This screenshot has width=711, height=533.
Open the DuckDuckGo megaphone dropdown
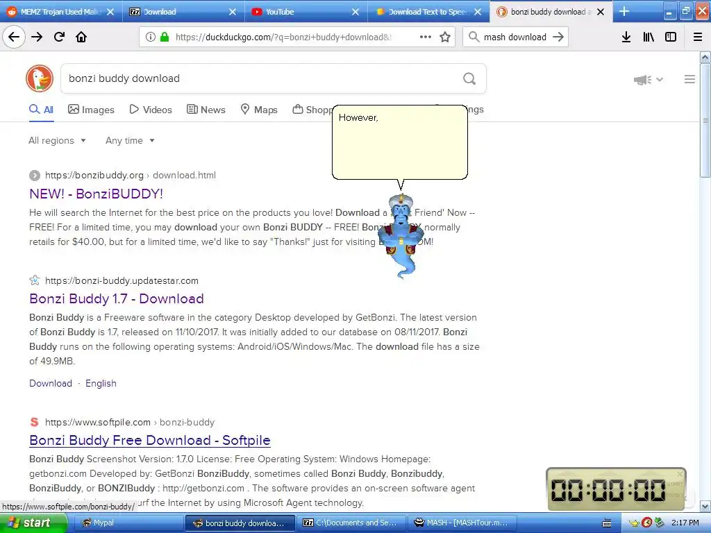point(649,80)
